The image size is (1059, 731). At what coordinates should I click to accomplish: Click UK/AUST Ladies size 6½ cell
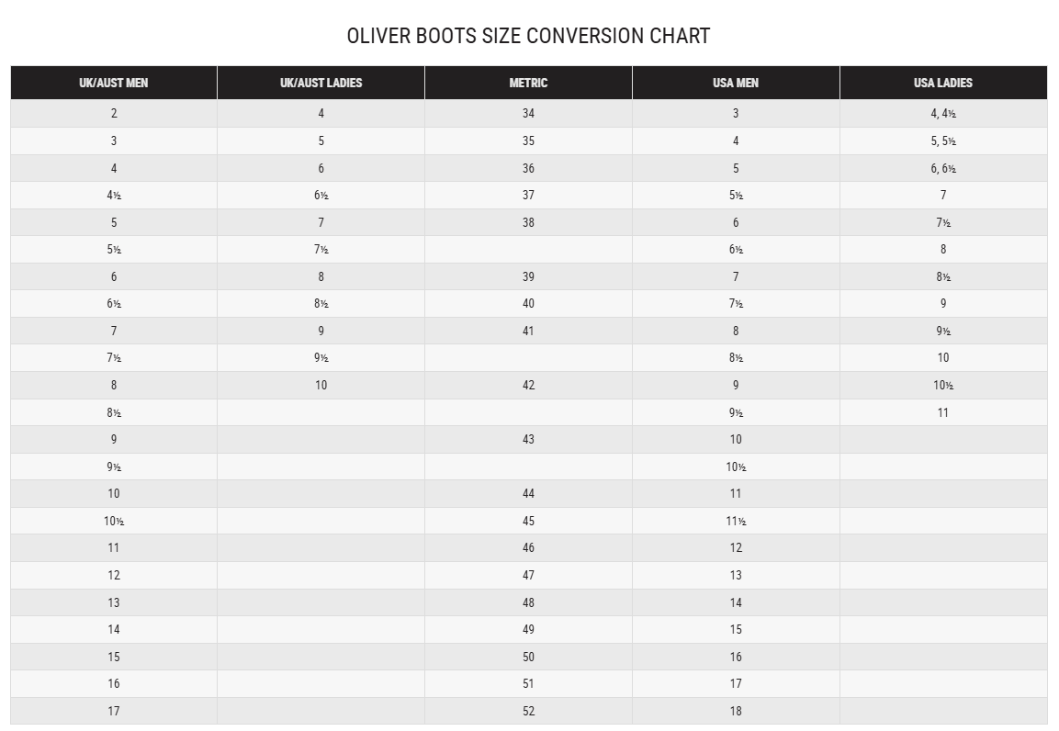point(321,195)
